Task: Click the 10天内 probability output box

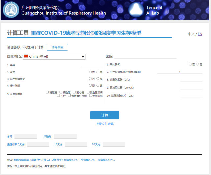Action: (76, 144)
